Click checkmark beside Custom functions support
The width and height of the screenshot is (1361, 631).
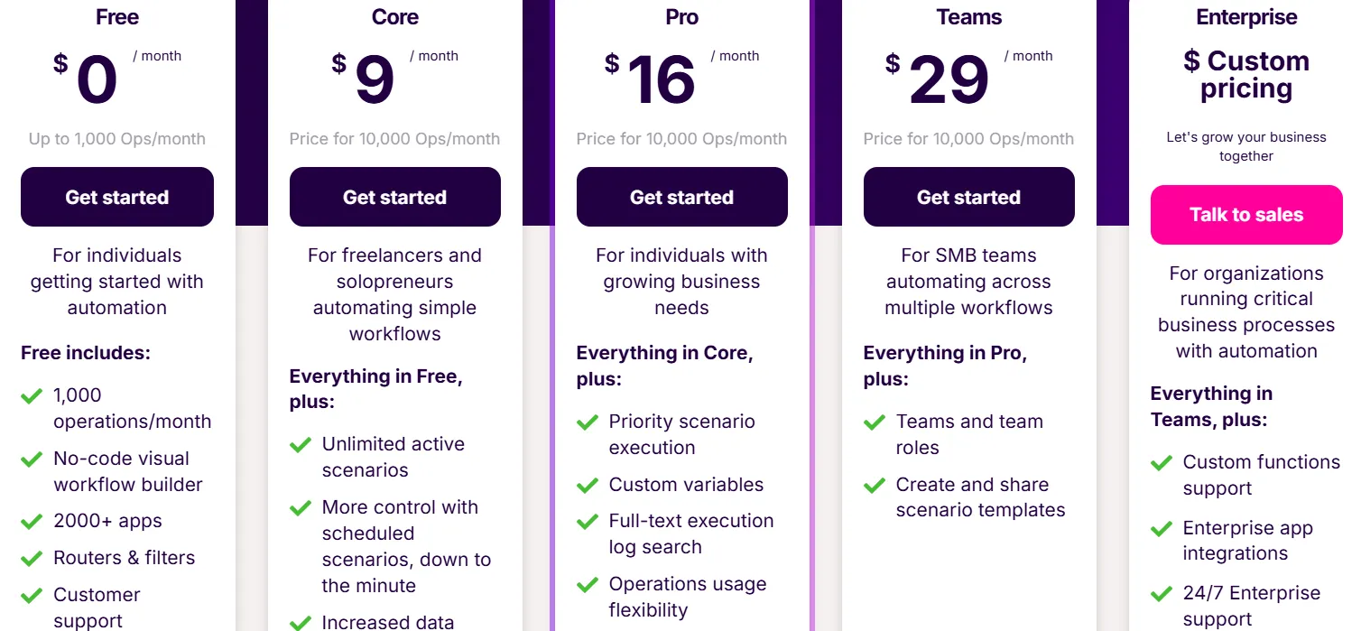click(1162, 462)
